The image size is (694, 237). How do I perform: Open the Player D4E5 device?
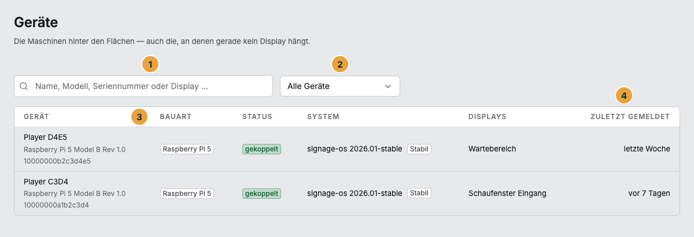click(x=46, y=138)
